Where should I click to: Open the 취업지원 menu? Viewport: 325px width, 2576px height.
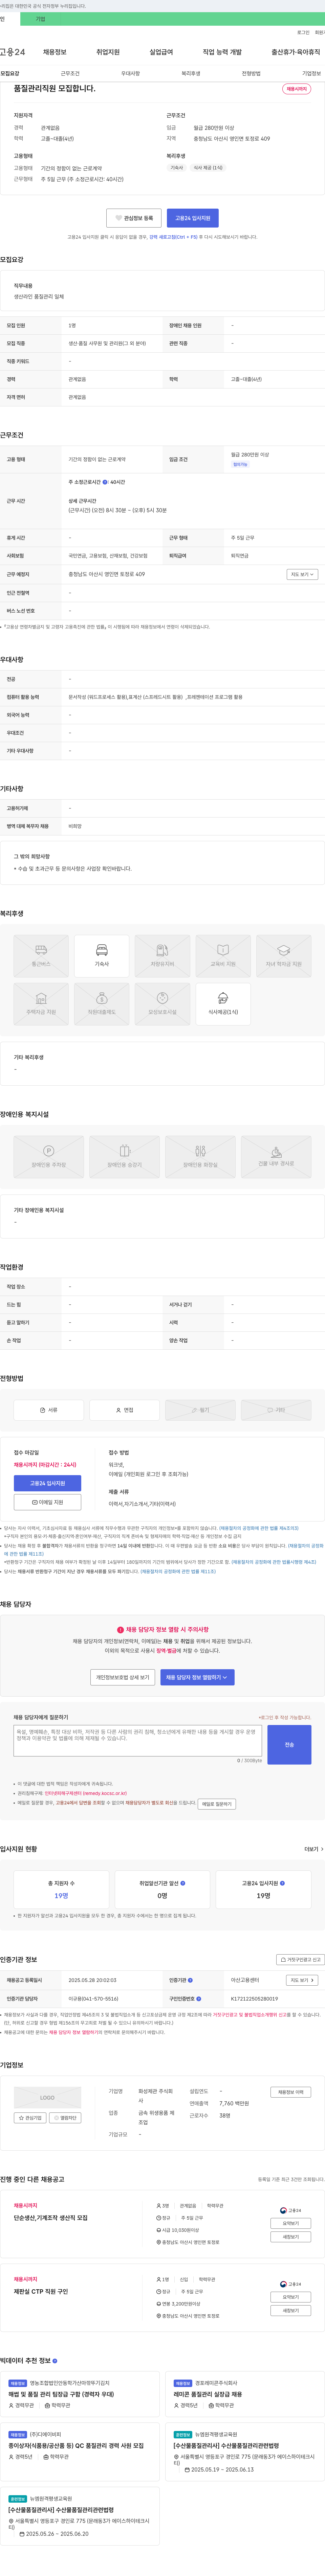pos(108,52)
